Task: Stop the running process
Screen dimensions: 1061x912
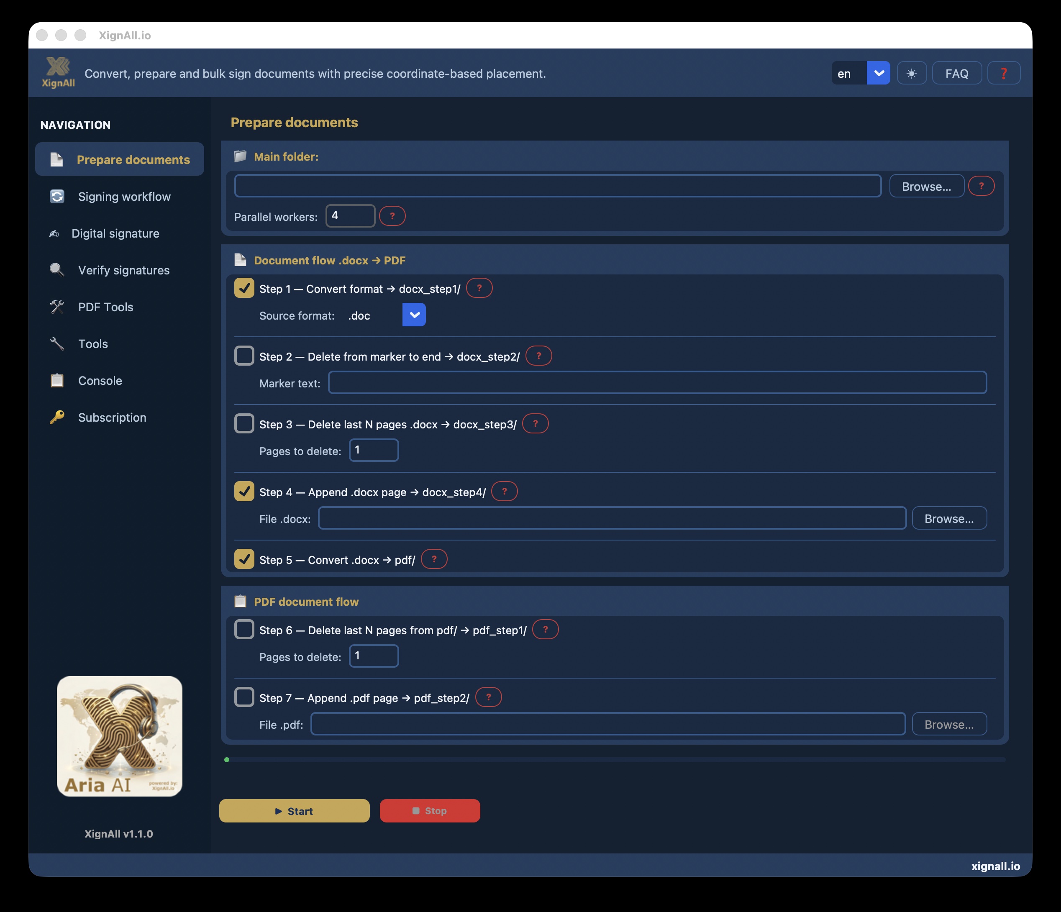Action: [430, 811]
